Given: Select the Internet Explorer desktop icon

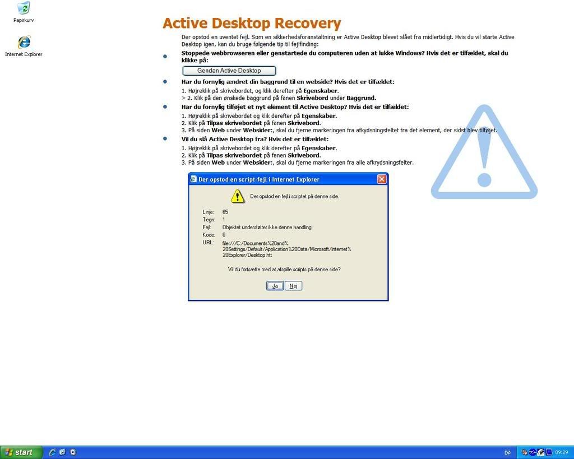Looking at the screenshot, I should (24, 46).
